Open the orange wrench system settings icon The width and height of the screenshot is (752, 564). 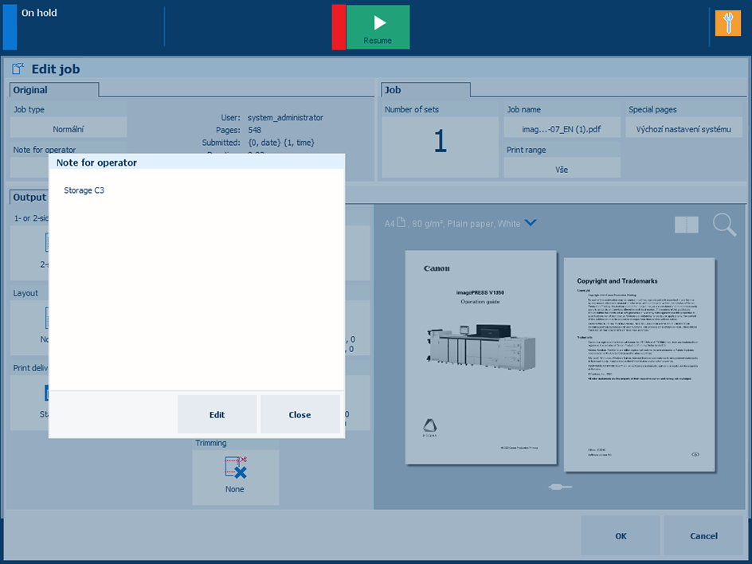click(727, 23)
